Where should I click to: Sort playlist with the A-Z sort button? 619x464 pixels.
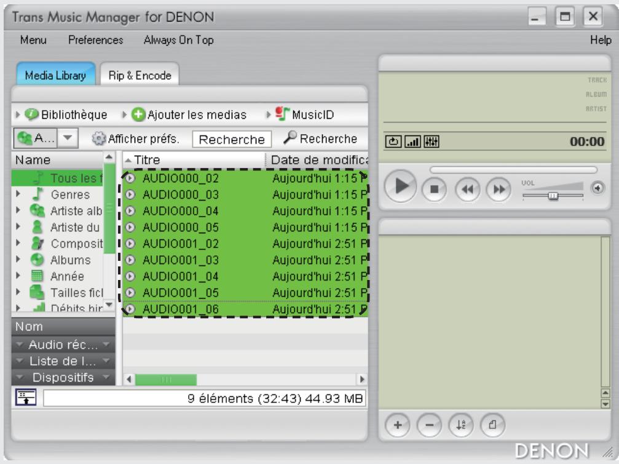pos(460,425)
